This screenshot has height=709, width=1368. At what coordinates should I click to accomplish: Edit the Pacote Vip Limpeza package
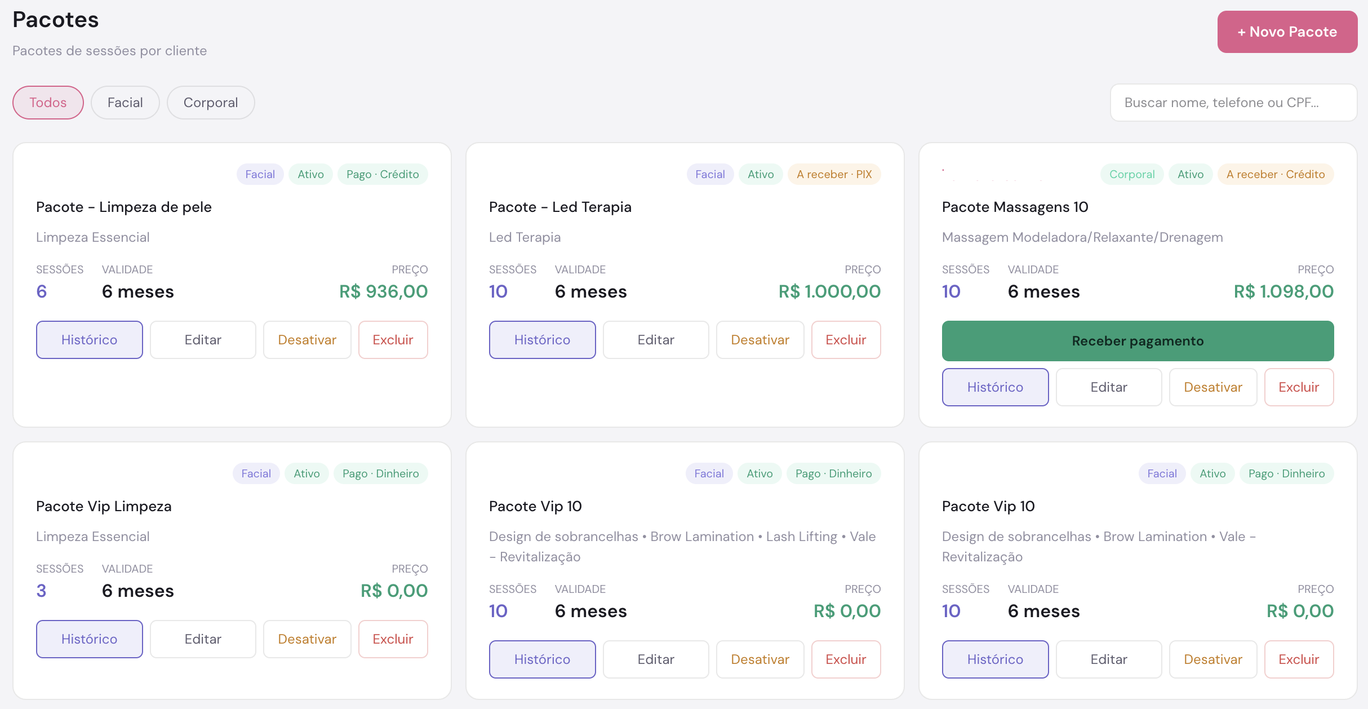[x=203, y=639]
